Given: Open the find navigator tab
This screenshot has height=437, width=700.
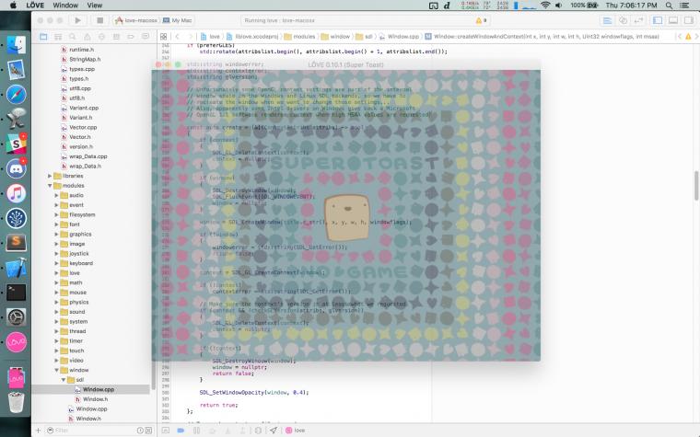Looking at the screenshot, I should 73,37.
